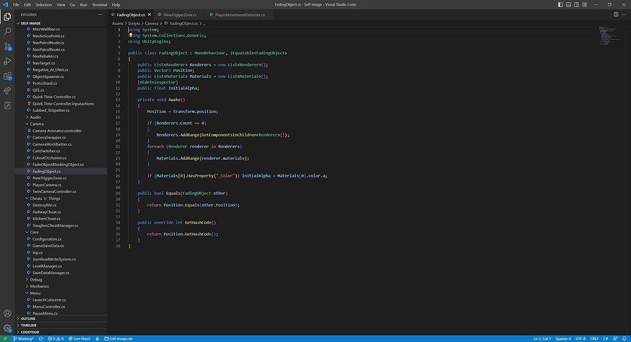Change indentation via Spaces: 4
This screenshot has width=631, height=342.
pos(563,339)
